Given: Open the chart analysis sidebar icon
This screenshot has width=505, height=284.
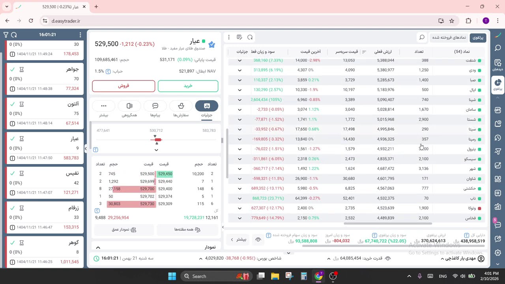Looking at the screenshot, I should [x=498, y=166].
